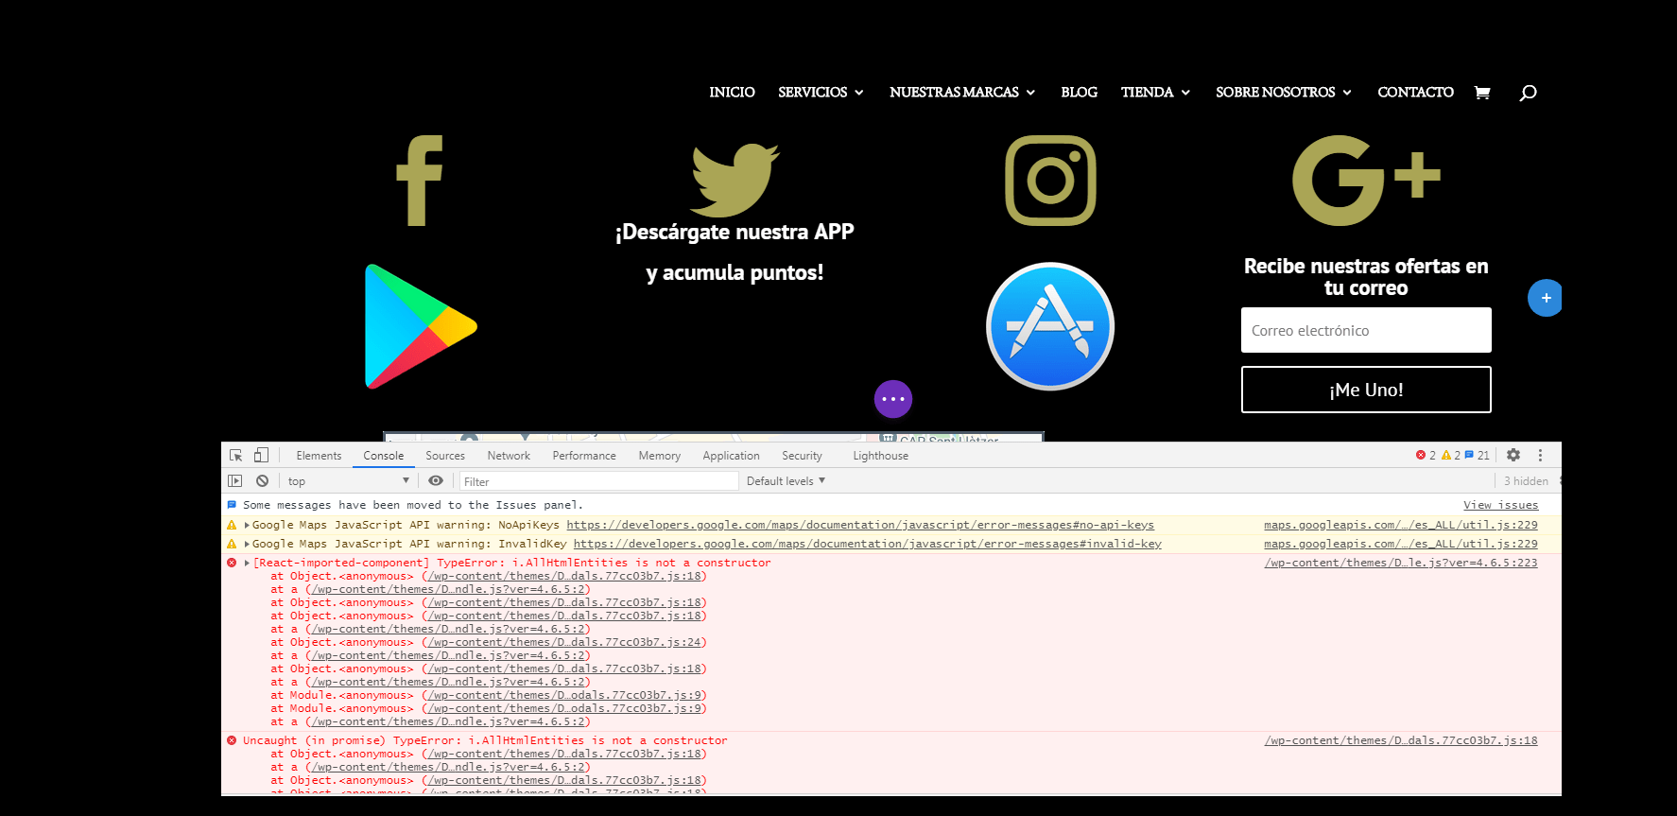Expand the SERVICIOS menu
This screenshot has height=816, width=1677.
[821, 93]
